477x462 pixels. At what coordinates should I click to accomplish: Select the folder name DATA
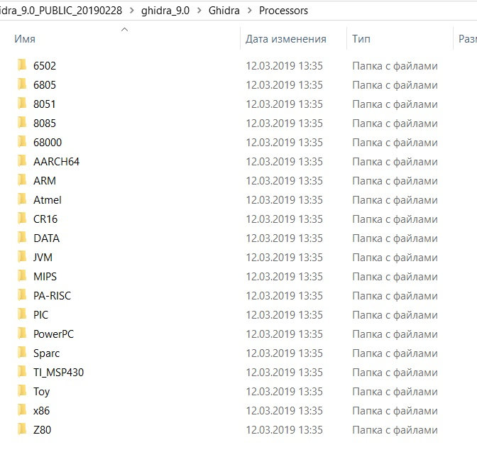(47, 238)
